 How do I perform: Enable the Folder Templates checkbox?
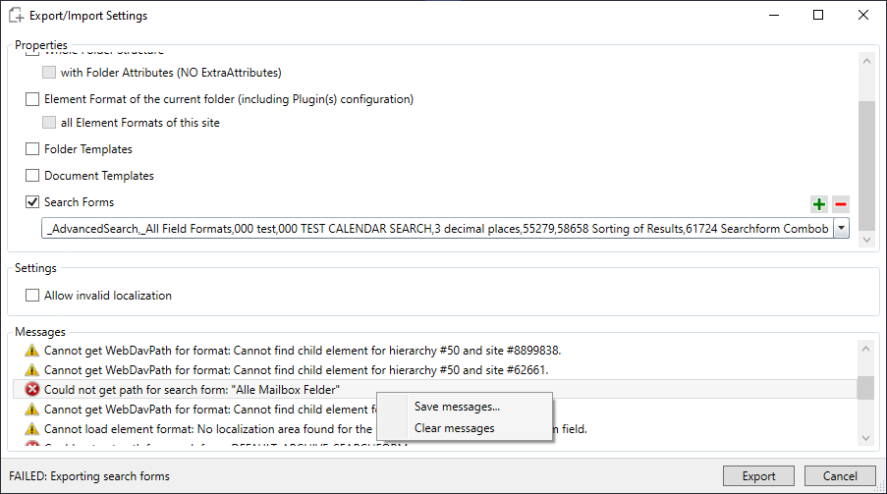click(x=32, y=149)
